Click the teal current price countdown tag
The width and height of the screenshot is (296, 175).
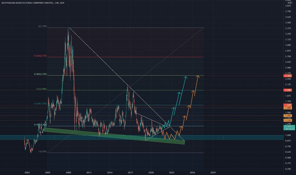click(289, 128)
